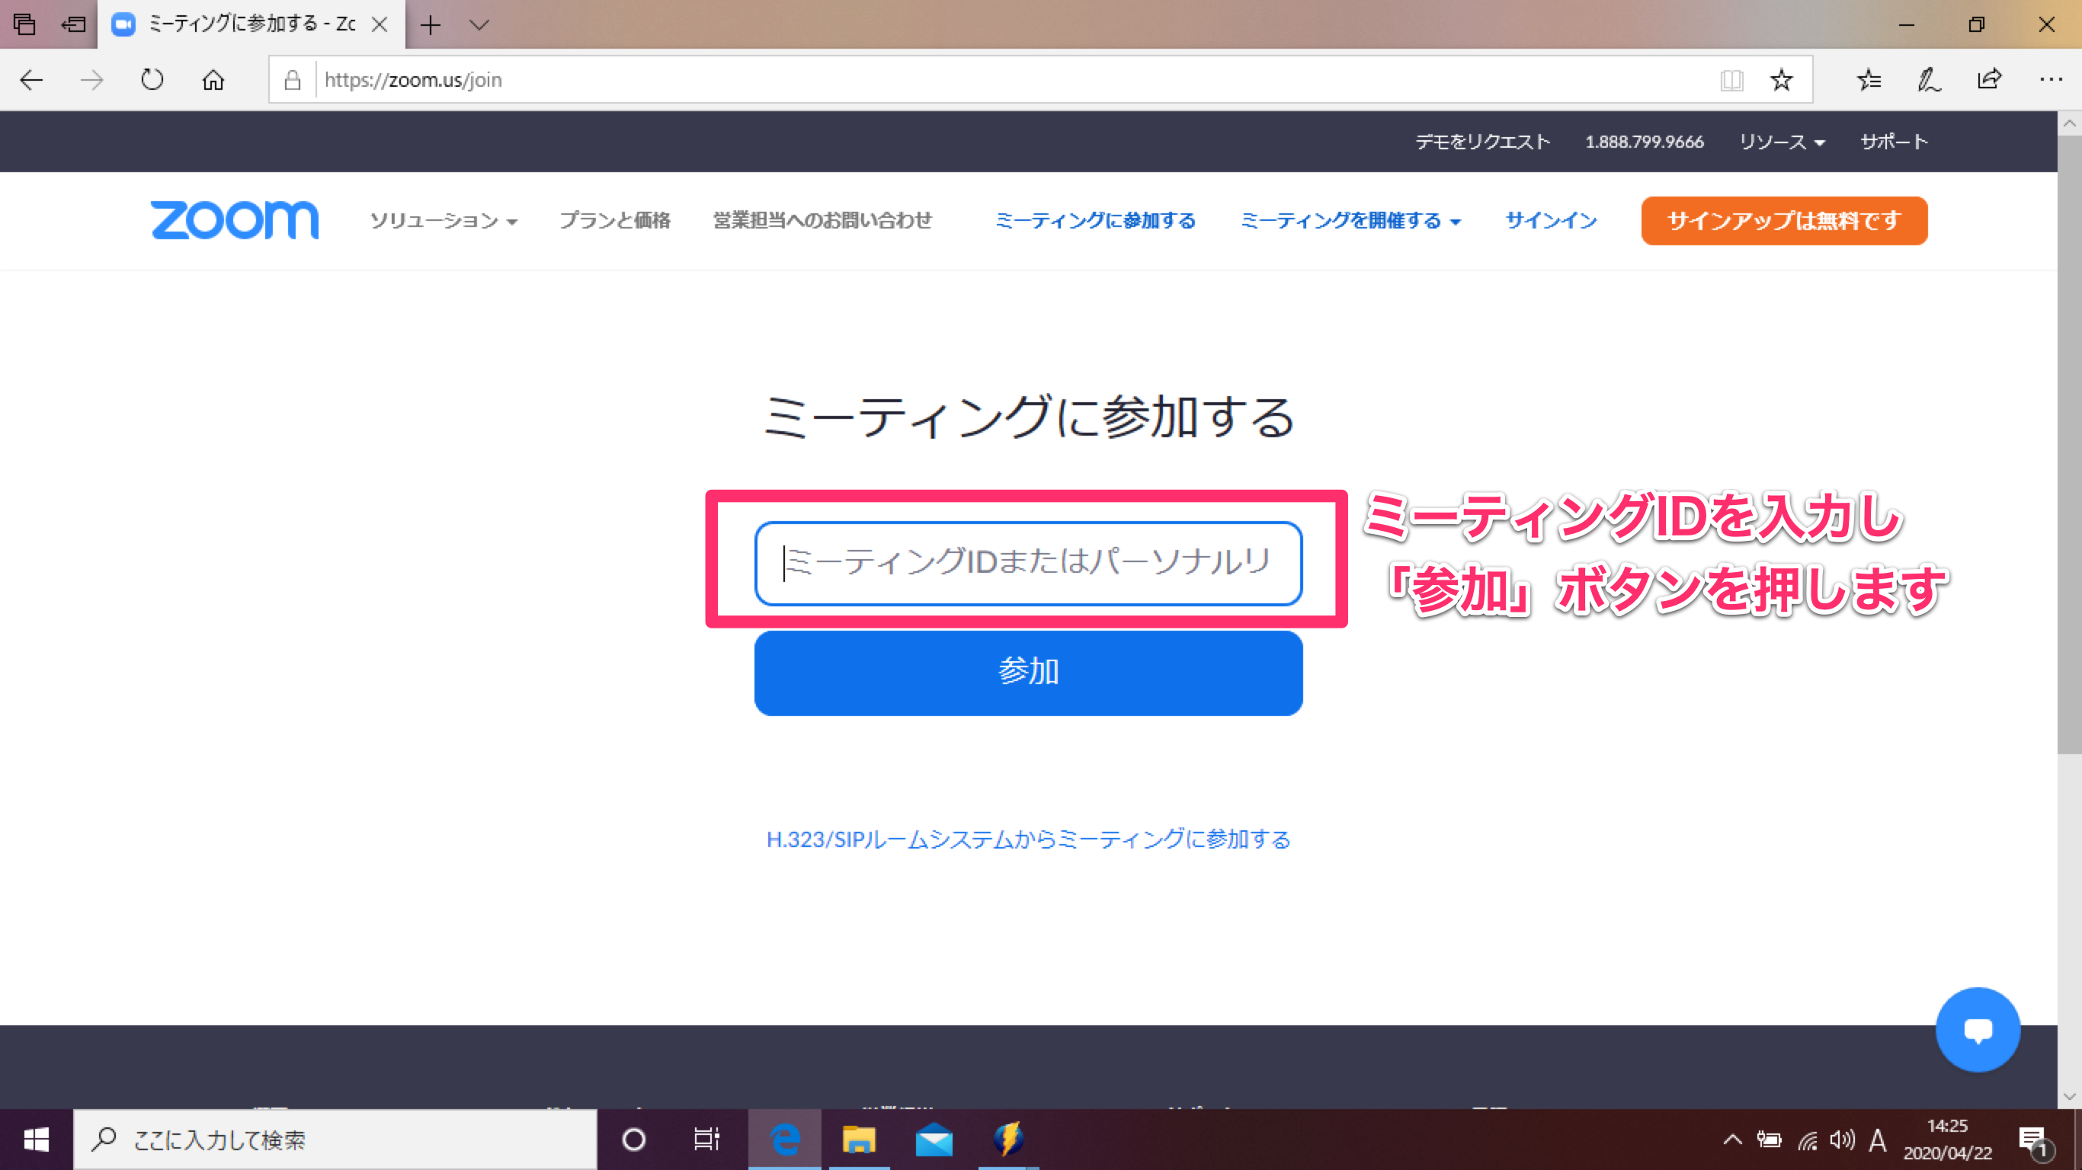
Task: Expand ミーティングを開催する options
Action: (1350, 220)
